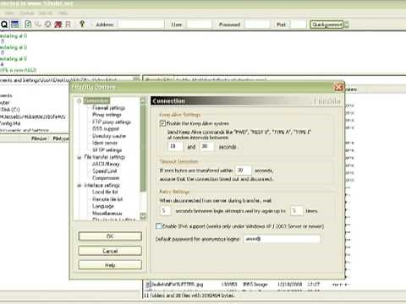The image size is (406, 304).
Task: Select the bulletin .jpg file in remote list
Action: point(178,285)
